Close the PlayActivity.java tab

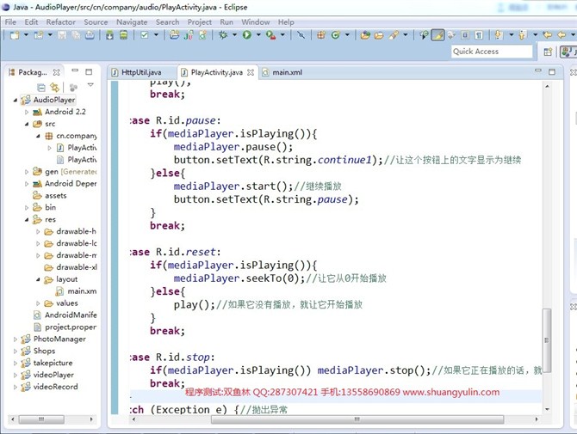point(251,72)
